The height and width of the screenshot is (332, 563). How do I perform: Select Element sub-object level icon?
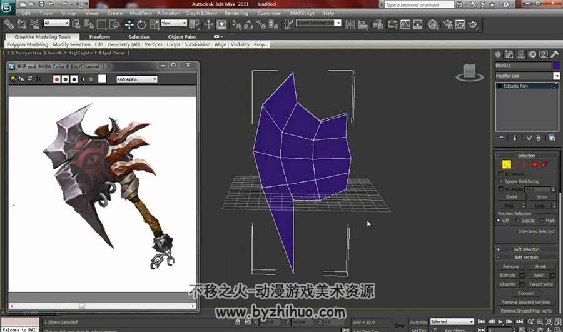[544, 164]
